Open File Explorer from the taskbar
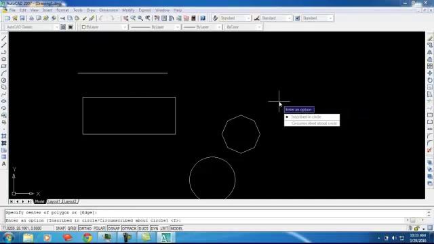Viewport: 434px width, 244px height. (28, 238)
